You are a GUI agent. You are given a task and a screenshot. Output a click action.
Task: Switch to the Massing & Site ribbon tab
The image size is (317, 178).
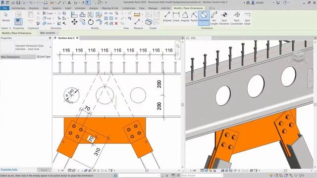click(110, 8)
